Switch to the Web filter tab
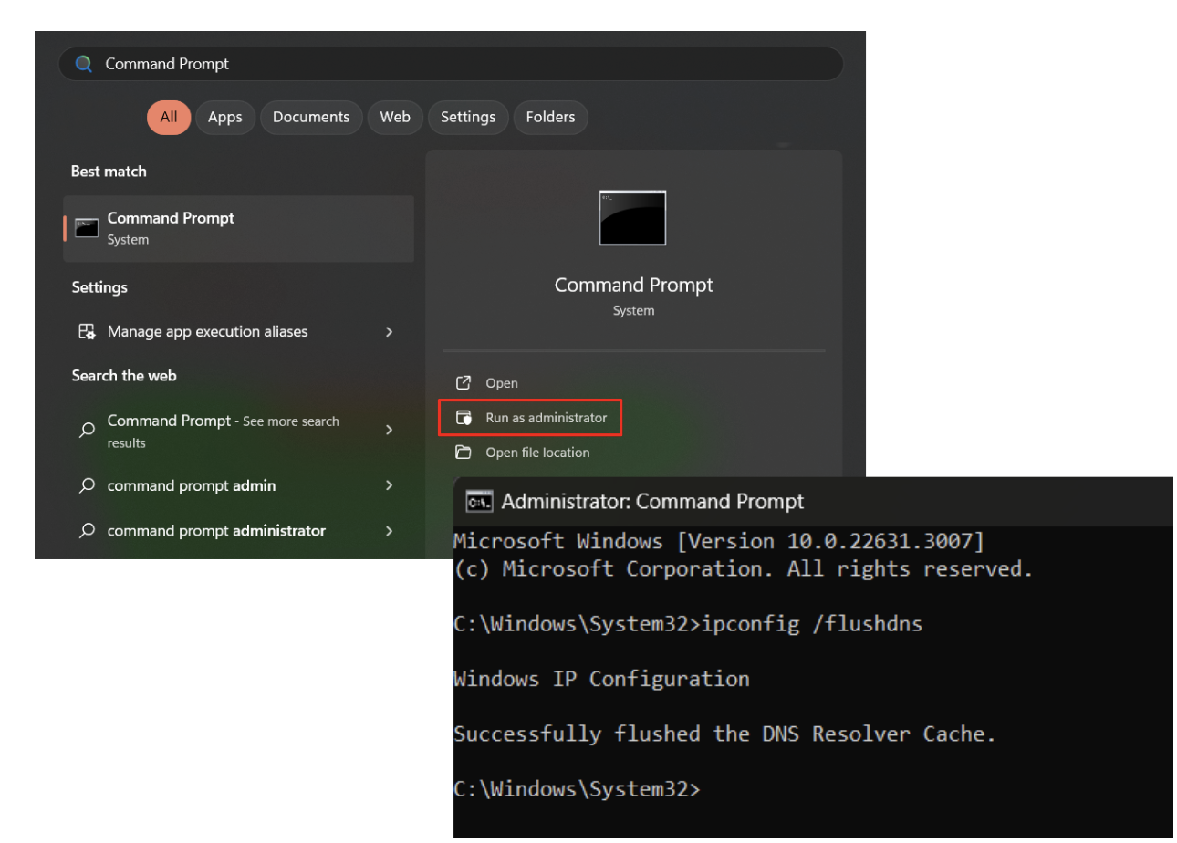The width and height of the screenshot is (1177, 843). click(x=394, y=117)
